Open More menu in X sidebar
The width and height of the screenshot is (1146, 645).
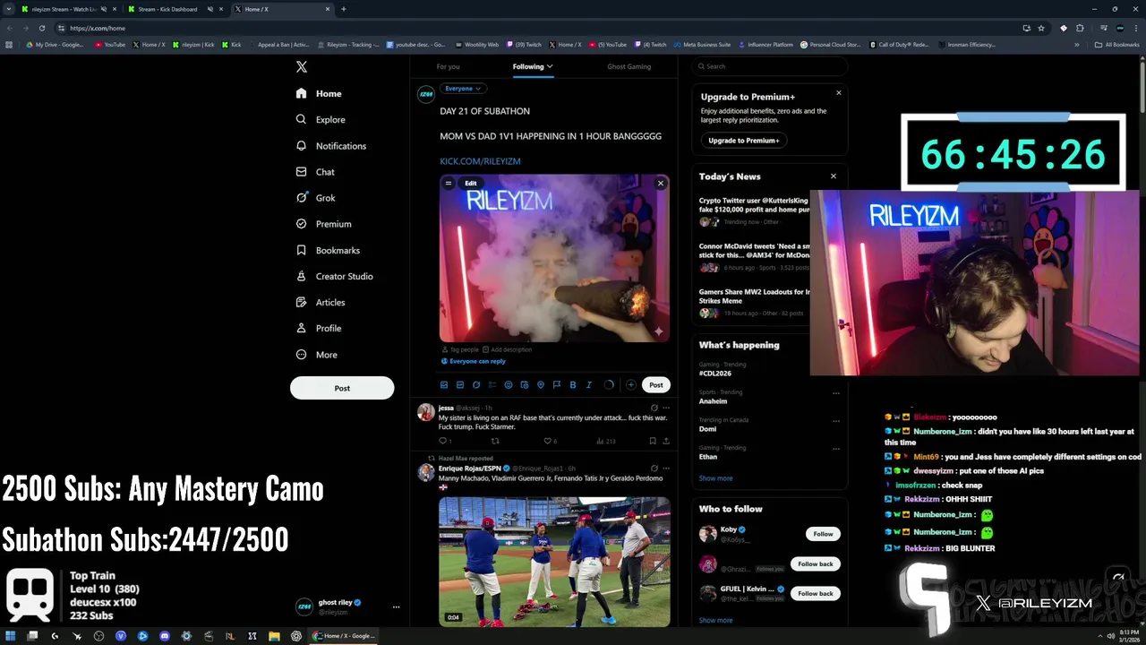point(316,355)
